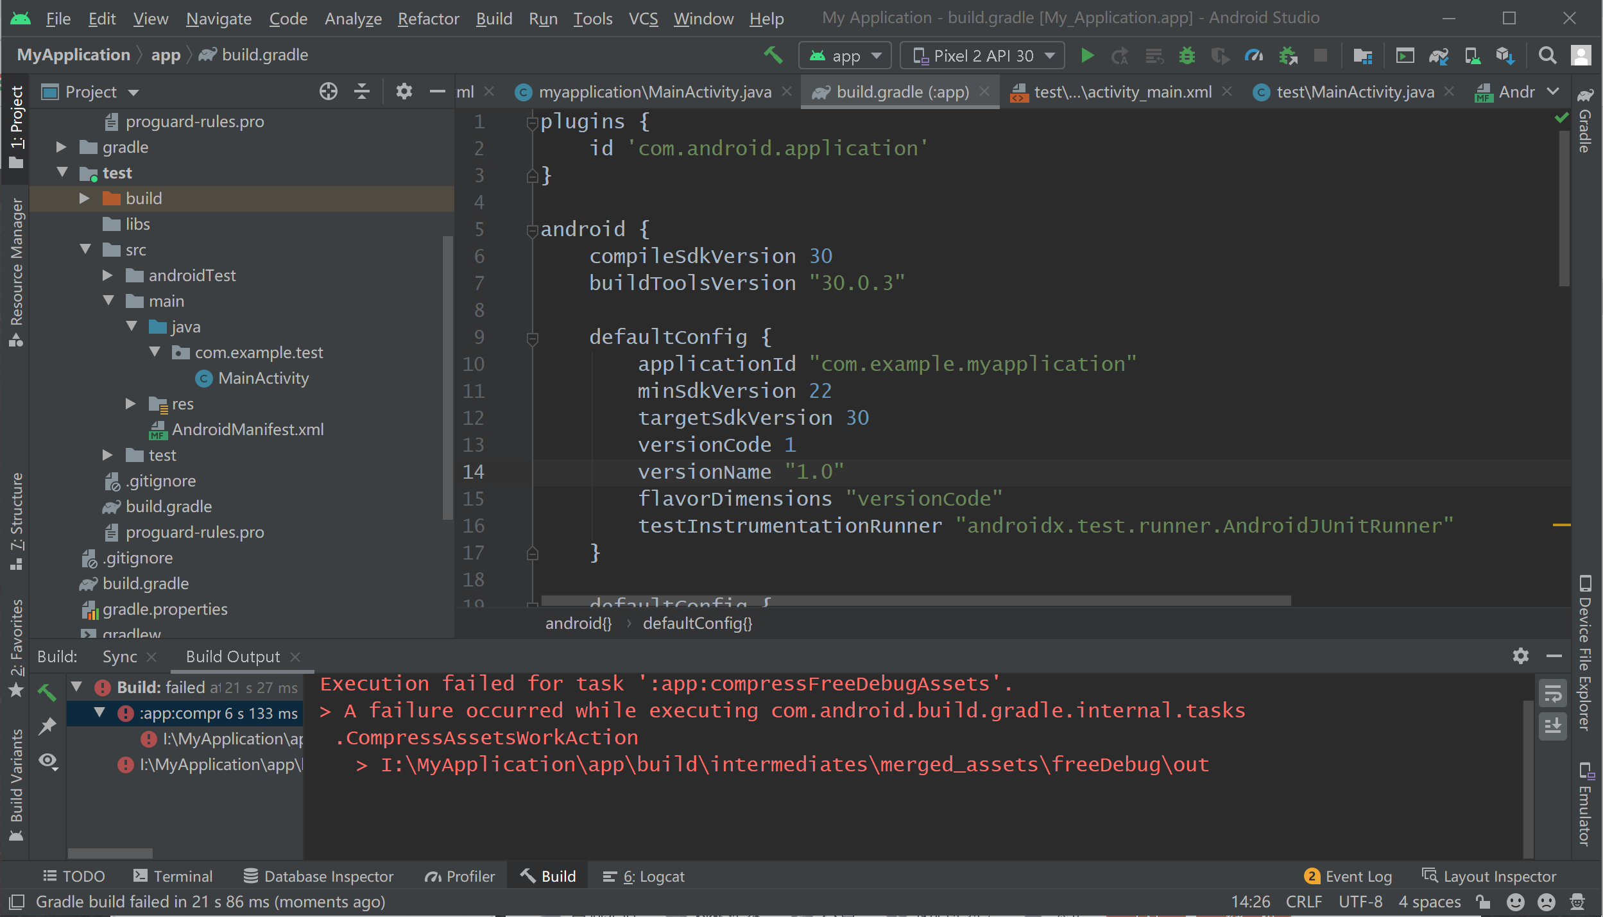Toggle the error filter eye icon
The image size is (1603, 917).
48,760
